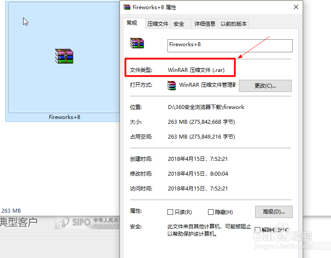The width and height of the screenshot is (331, 258).
Task: Select the Fireworks+8 archive icon in the folder window
Action: [64, 56]
